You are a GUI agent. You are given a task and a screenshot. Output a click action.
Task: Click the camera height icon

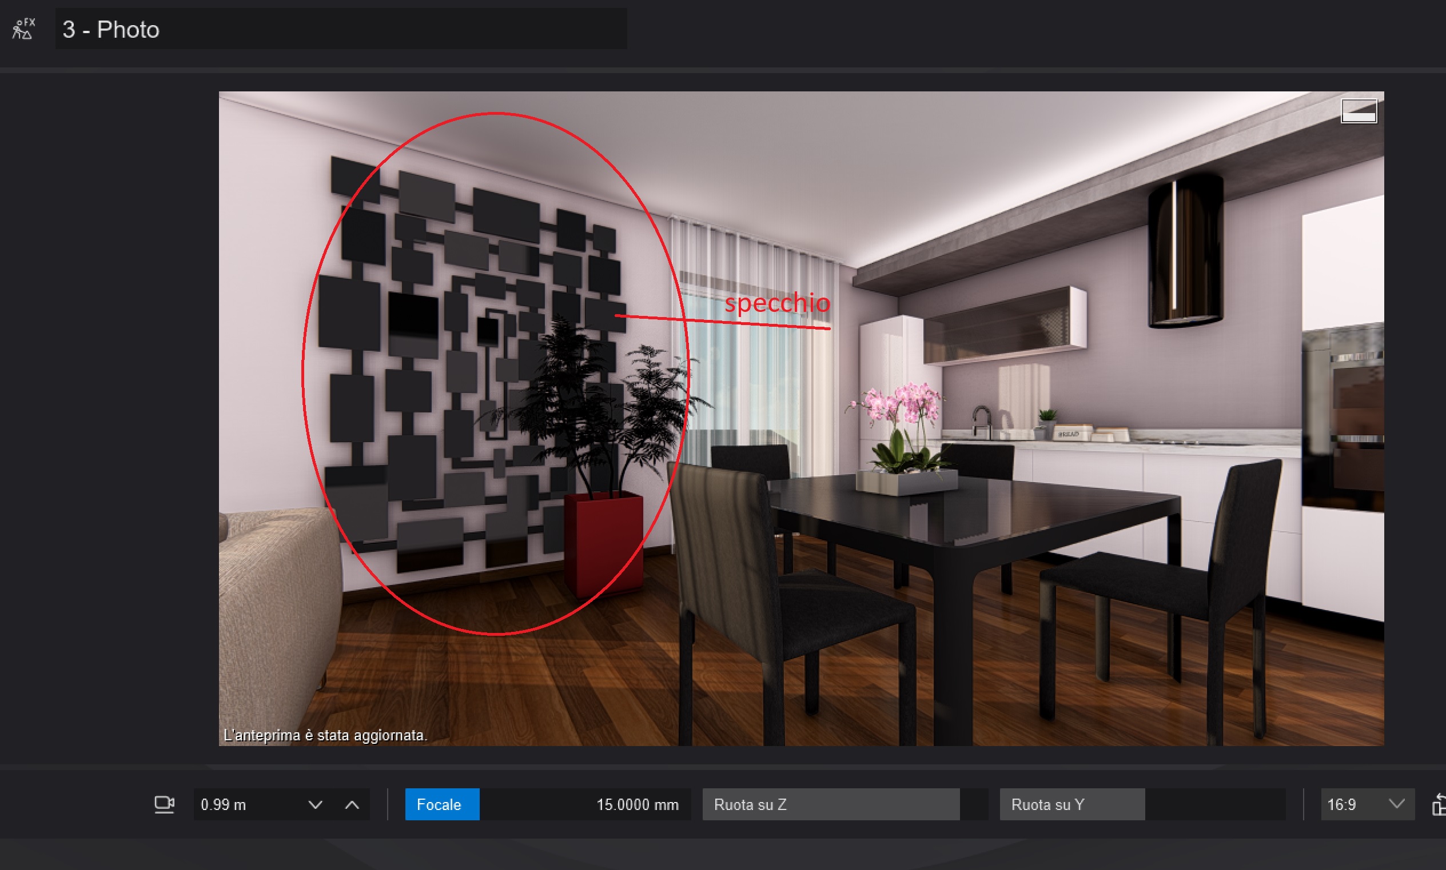point(164,804)
